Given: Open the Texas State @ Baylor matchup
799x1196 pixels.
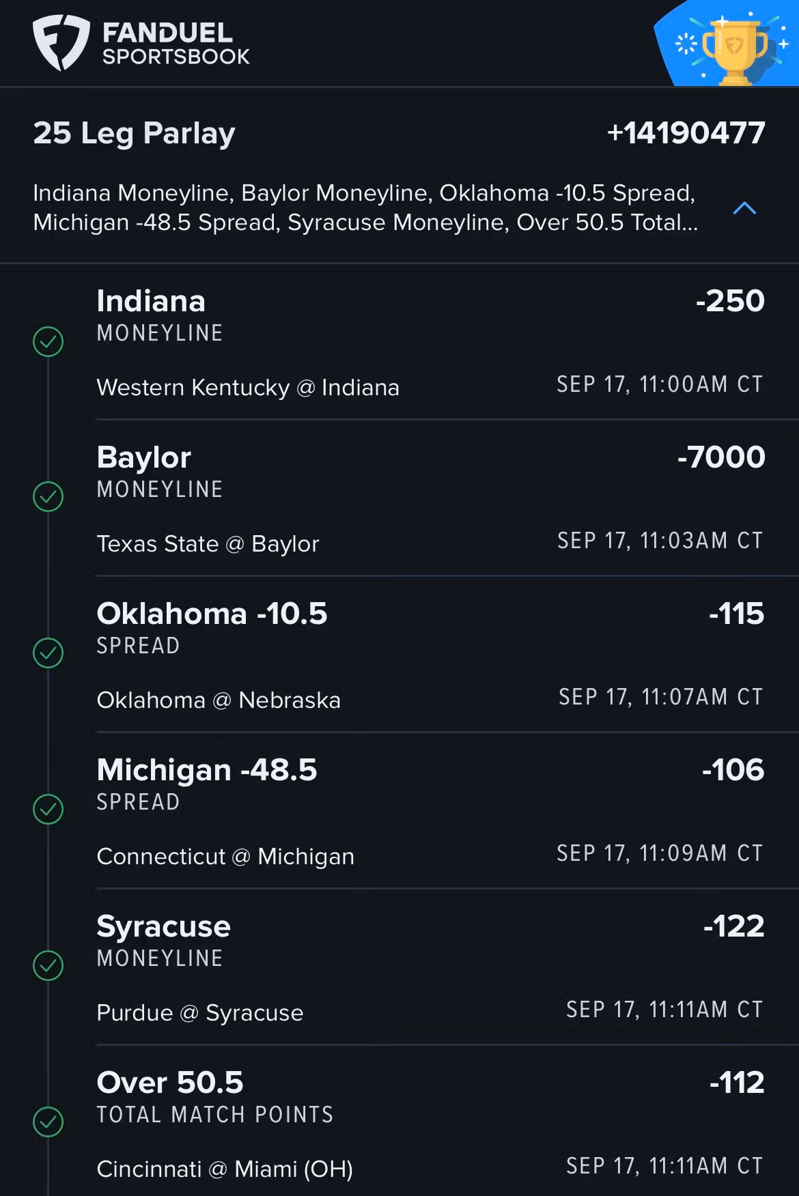Looking at the screenshot, I should [208, 544].
